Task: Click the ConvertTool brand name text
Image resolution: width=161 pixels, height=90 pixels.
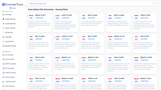Action: (14, 4)
